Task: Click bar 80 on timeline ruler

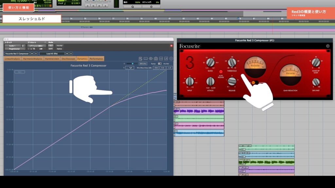Action: [155, 19]
